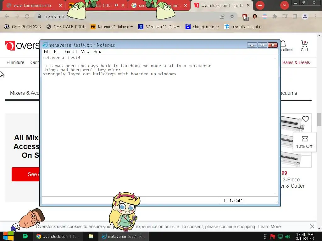The image size is (322, 241).
Task: Dismiss the cookie consent banner with X
Action: pos(312,227)
